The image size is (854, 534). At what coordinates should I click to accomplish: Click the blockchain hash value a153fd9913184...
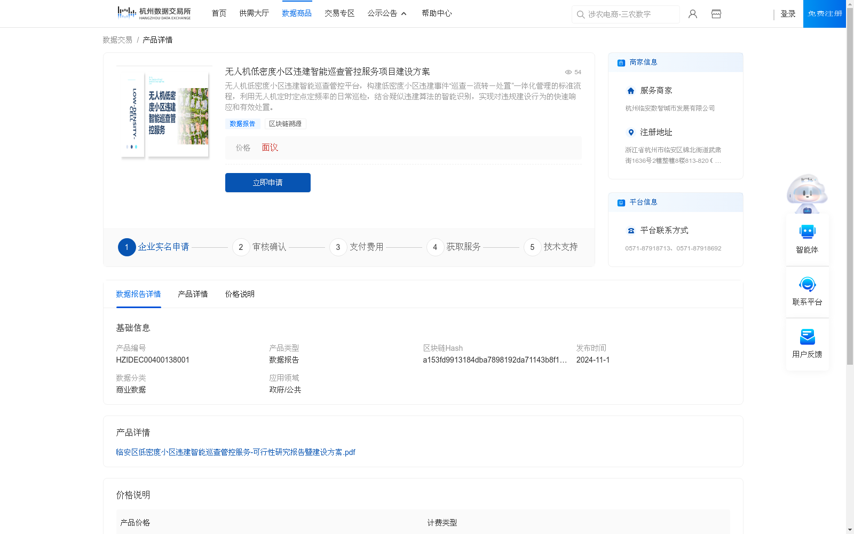495,360
